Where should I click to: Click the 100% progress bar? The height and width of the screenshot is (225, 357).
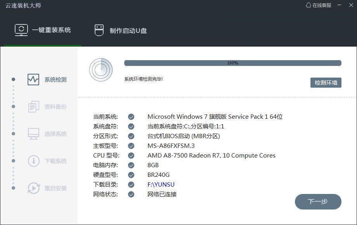click(x=232, y=62)
